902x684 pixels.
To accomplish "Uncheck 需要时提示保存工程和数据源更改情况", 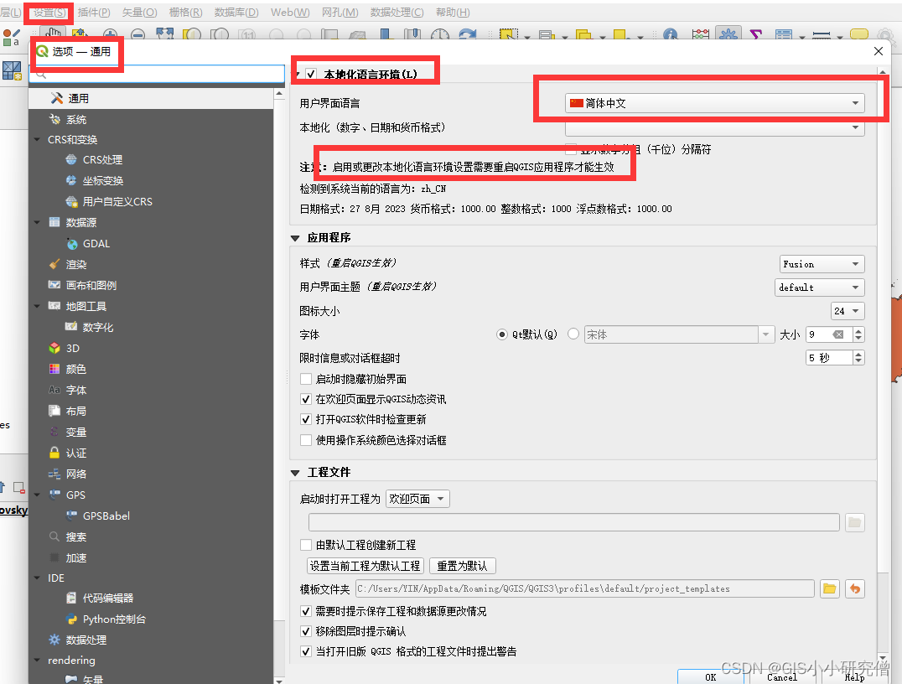I will tap(306, 611).
